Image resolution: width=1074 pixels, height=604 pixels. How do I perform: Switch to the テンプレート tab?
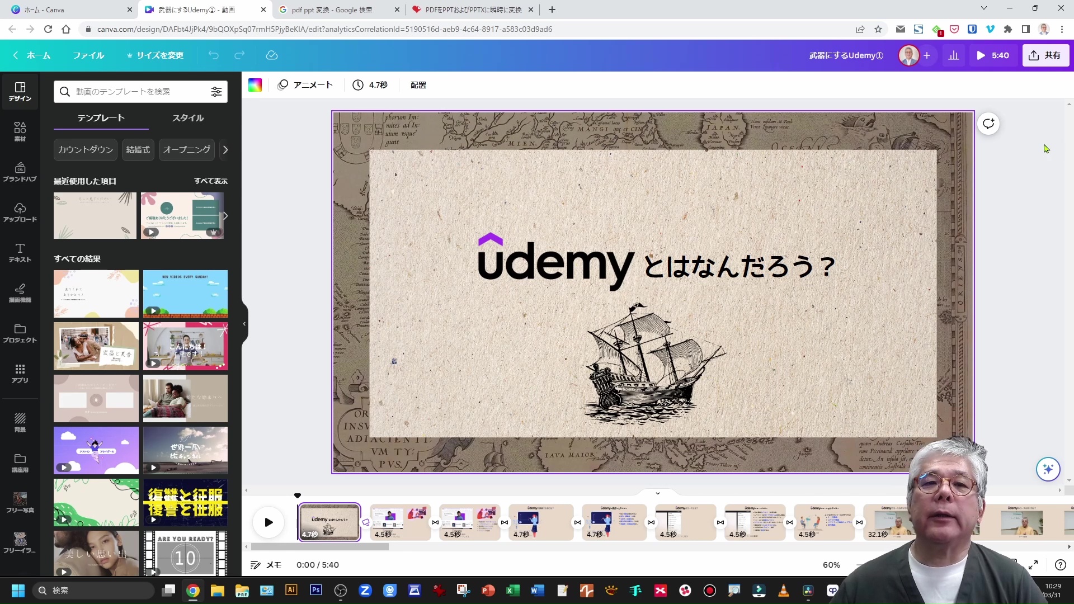point(101,118)
